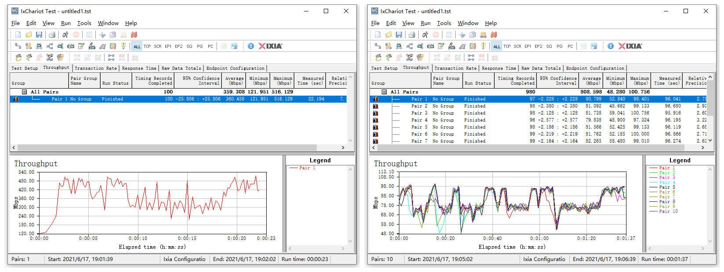The image size is (724, 272).
Task: Collapse All Pairs group in right window
Action: click(x=384, y=92)
